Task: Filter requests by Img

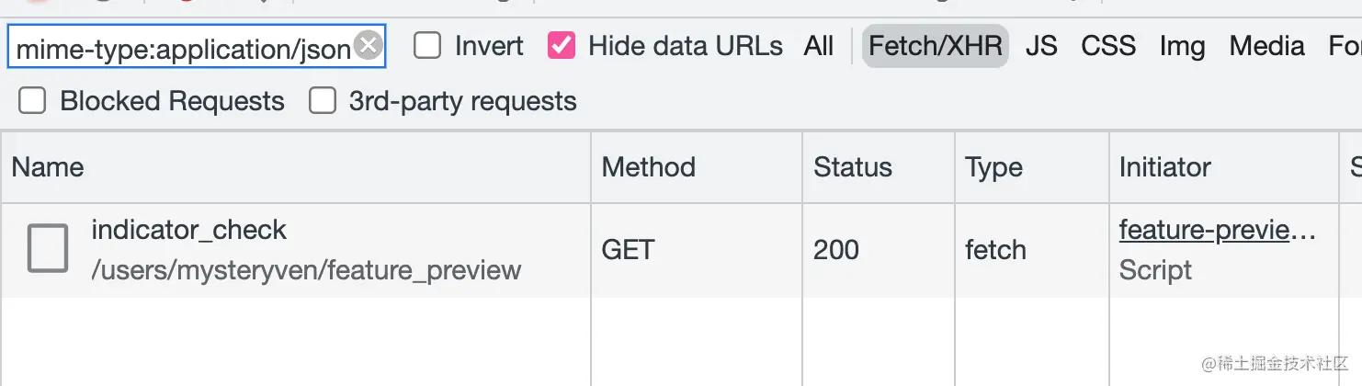Action: (1182, 46)
